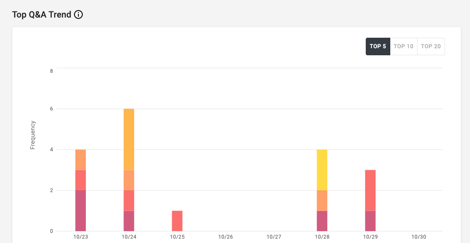
Task: Click the yellow segment of the 10/28 bar
Action: (x=322, y=170)
